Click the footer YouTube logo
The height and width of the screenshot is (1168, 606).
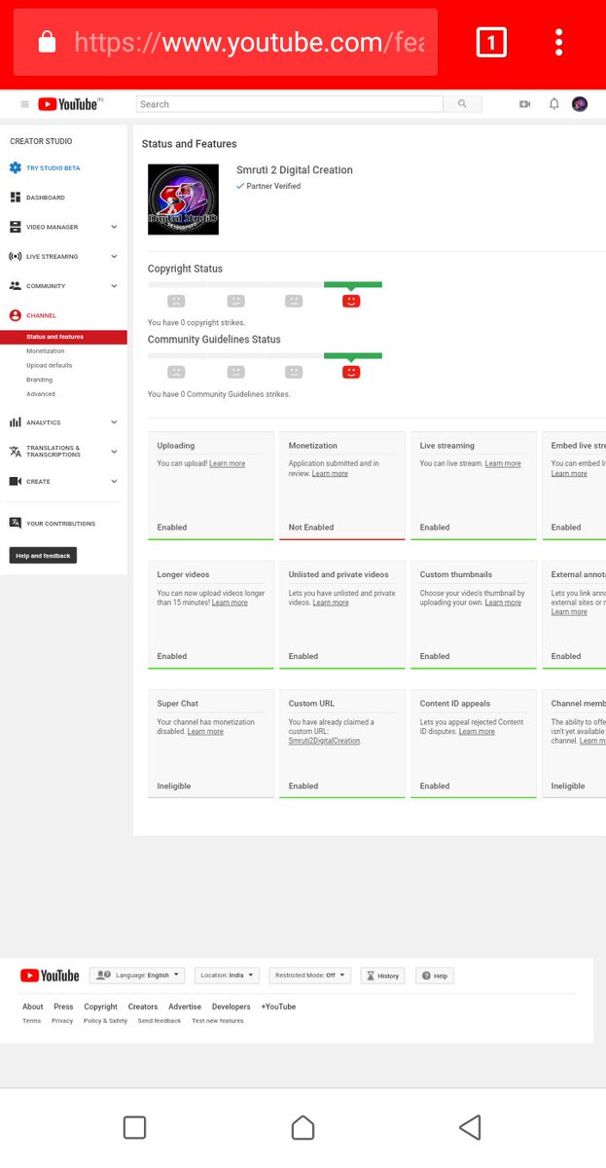(x=50, y=975)
